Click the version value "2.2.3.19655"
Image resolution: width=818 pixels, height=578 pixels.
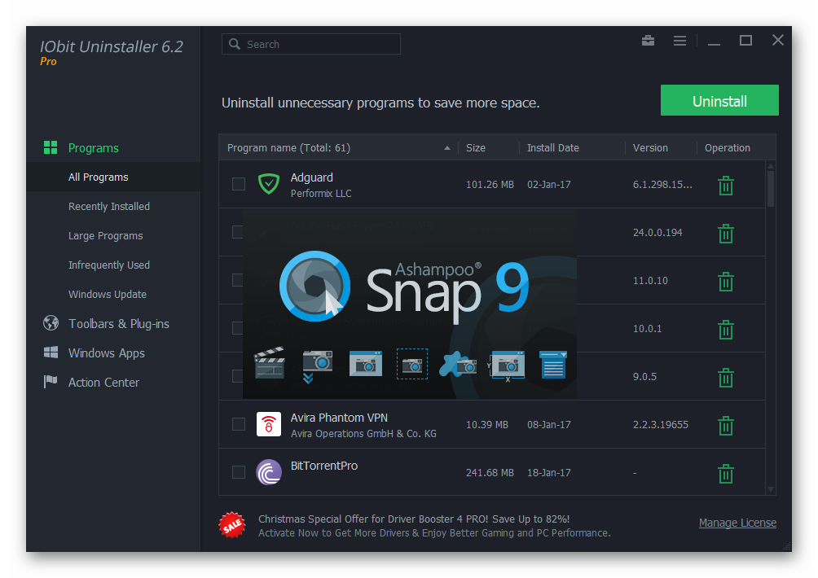[x=661, y=425]
